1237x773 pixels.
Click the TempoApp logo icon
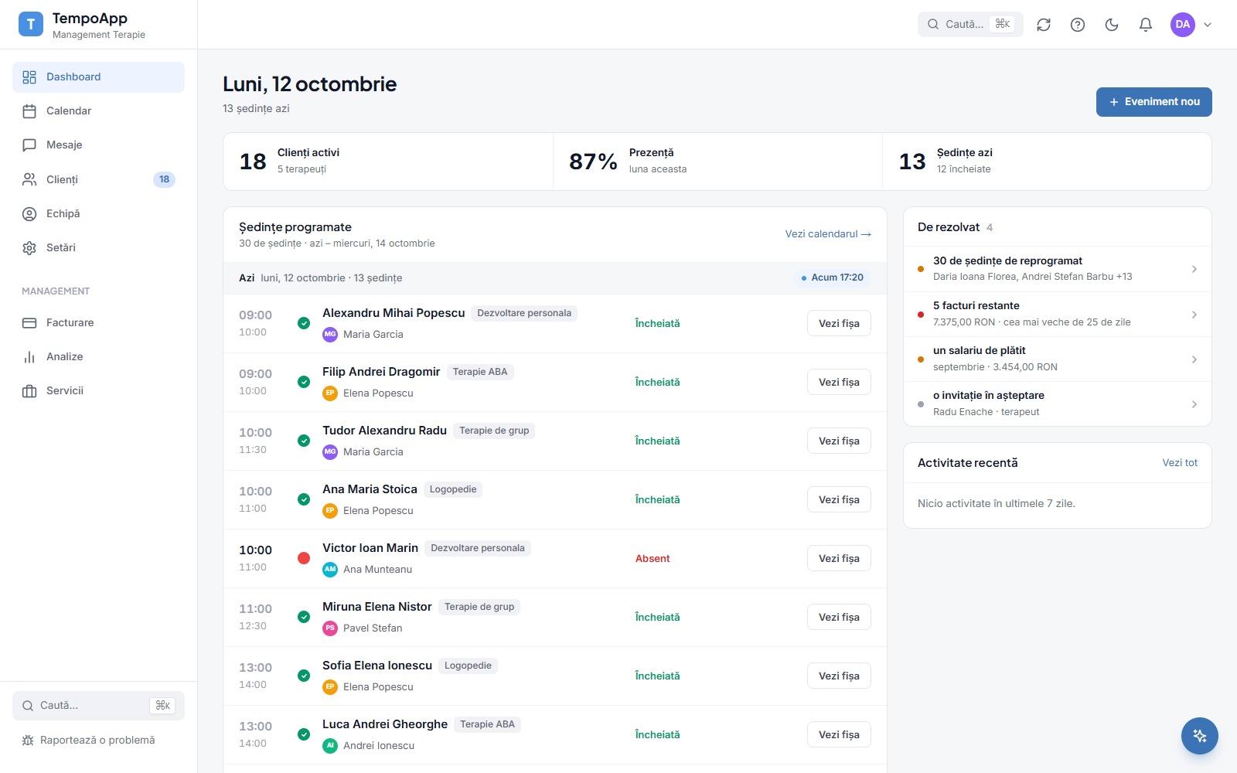pos(31,24)
